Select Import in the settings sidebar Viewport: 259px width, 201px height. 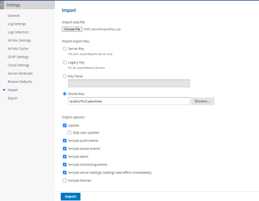13,90
